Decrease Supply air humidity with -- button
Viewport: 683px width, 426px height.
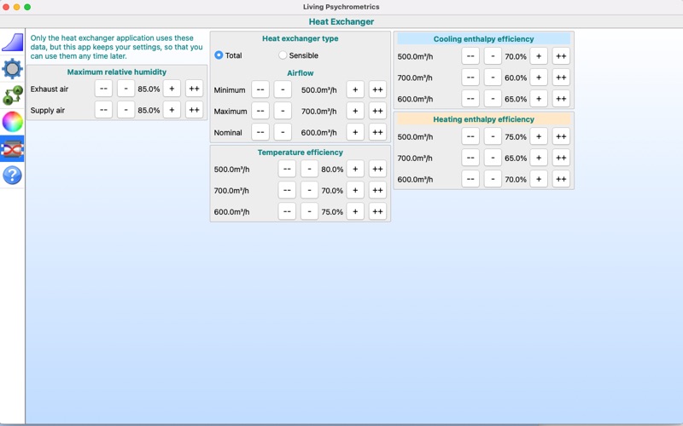click(x=103, y=110)
